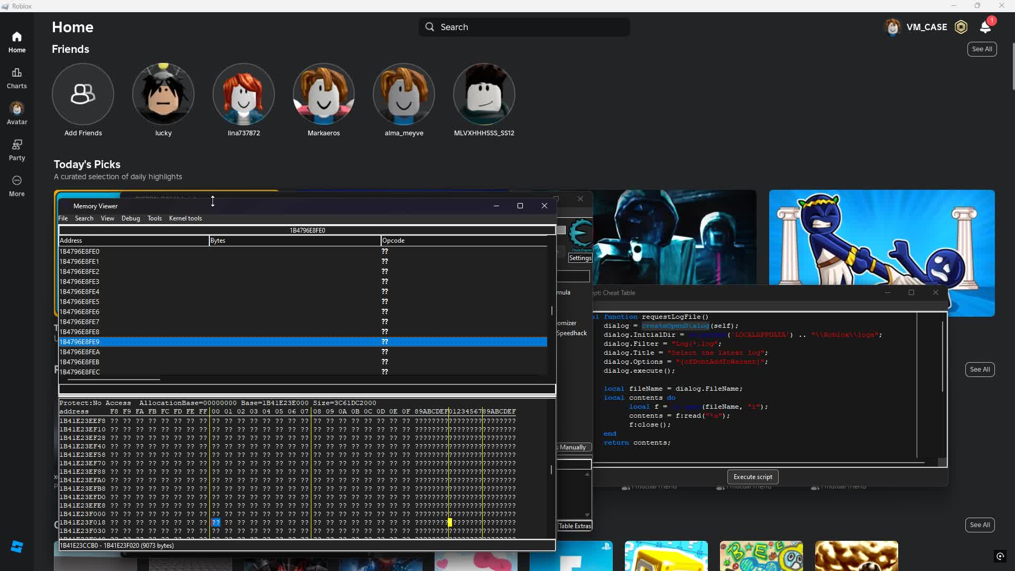Click the Roblox settings gear icon near VM_CASE

tap(961, 26)
